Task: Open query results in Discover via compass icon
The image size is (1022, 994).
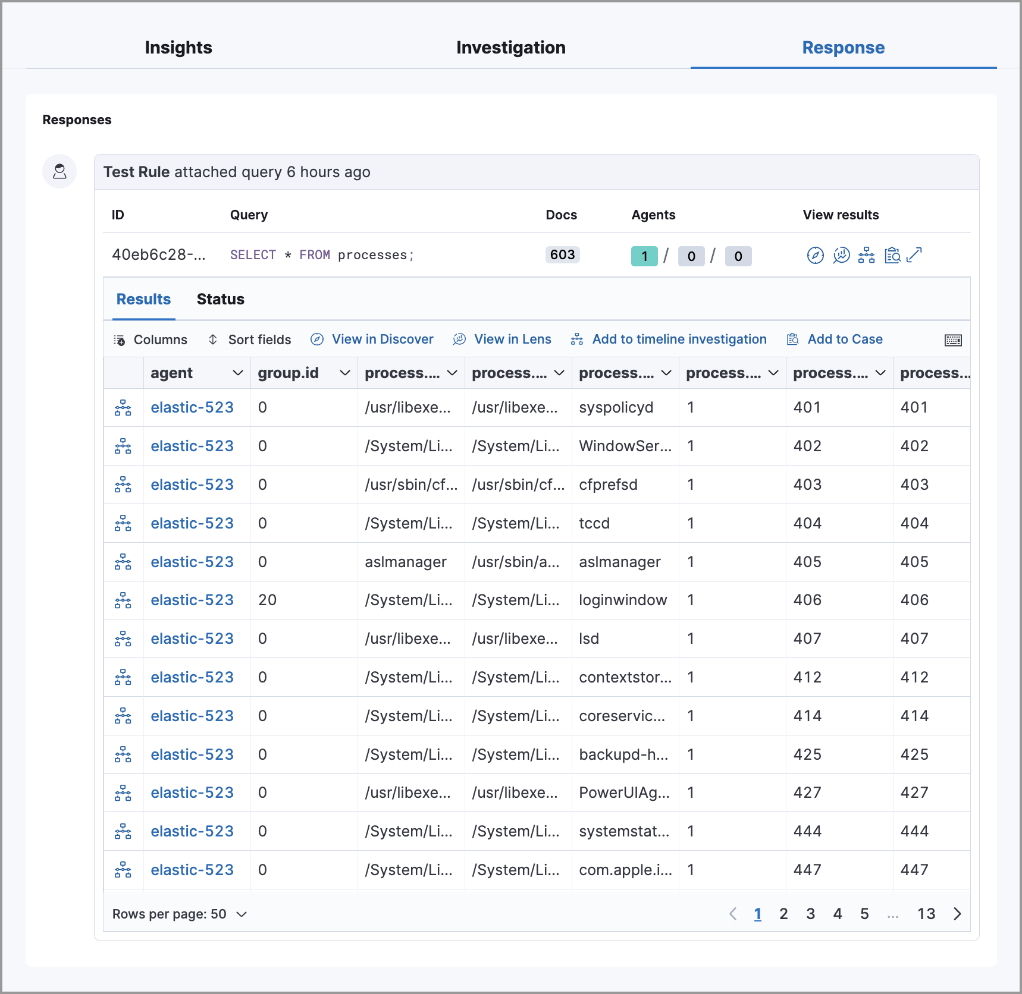Action: click(x=815, y=255)
